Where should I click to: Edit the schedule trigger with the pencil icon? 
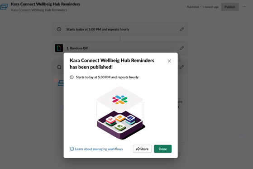point(182,29)
